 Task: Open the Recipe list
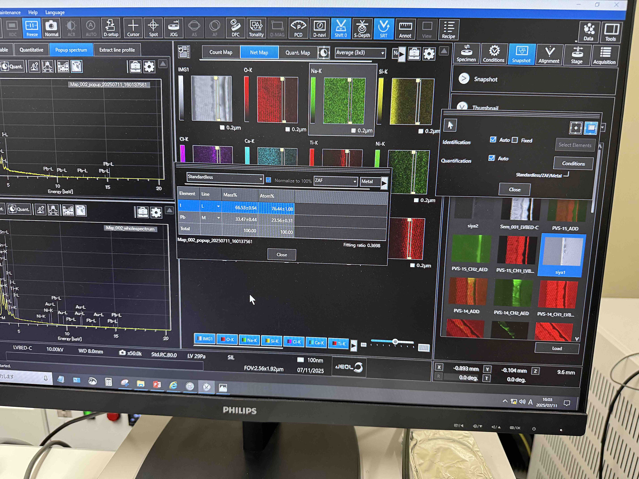[x=449, y=30]
